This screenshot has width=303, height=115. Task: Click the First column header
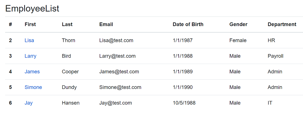coord(30,24)
